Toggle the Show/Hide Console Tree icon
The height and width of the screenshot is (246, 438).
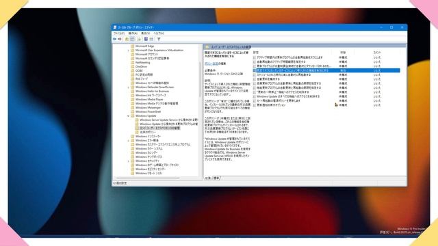click(x=132, y=39)
